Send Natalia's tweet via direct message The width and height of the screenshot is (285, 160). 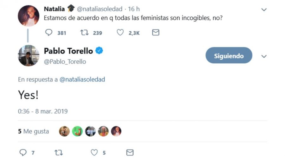[155, 33]
